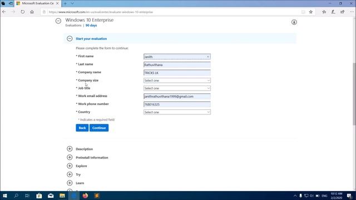Open taskbar search
356x200 pixels.
(x=16, y=196)
